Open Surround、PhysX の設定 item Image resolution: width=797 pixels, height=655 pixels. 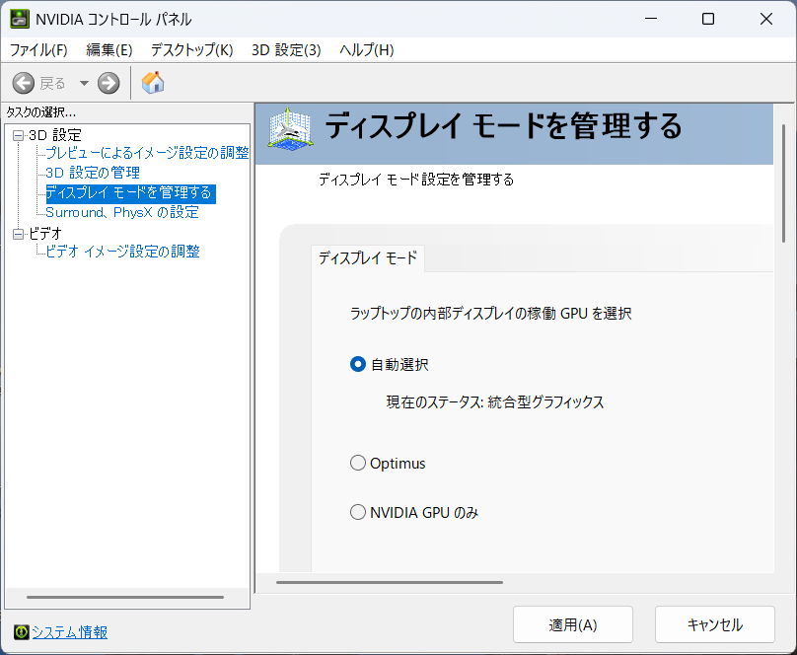(122, 212)
